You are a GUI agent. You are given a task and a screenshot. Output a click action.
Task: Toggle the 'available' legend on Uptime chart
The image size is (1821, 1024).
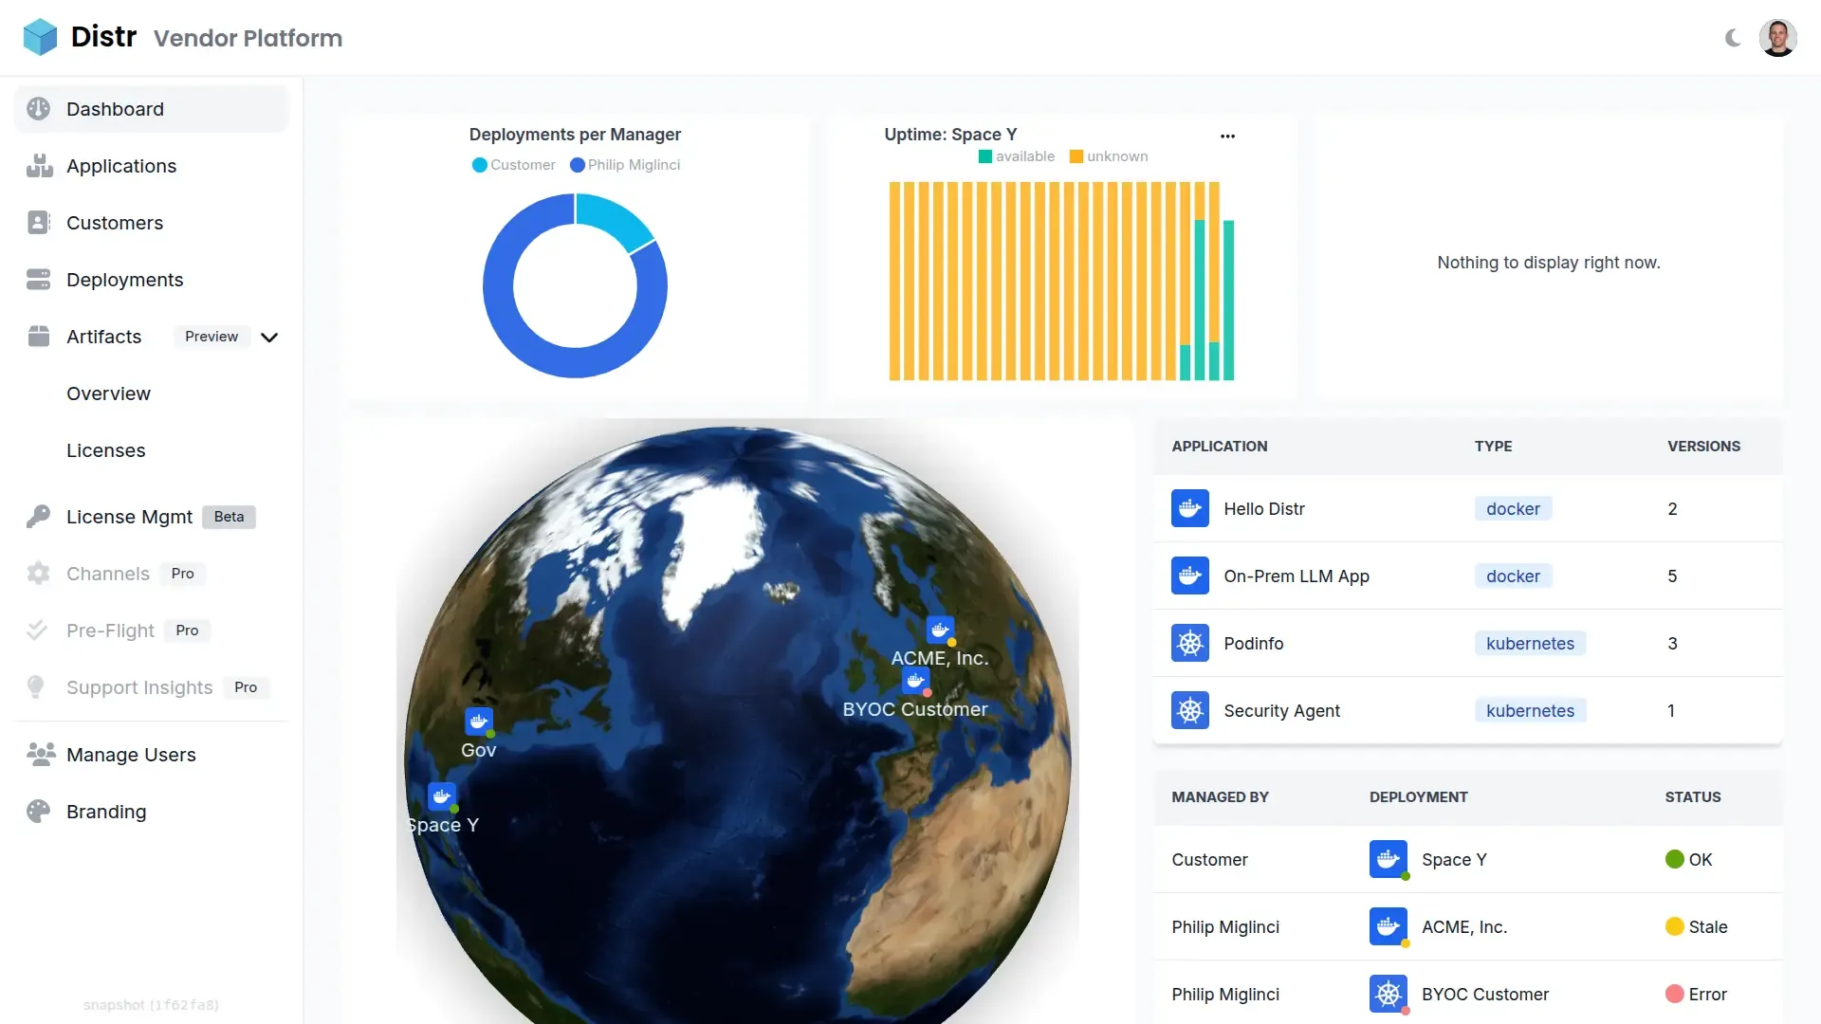(1017, 156)
